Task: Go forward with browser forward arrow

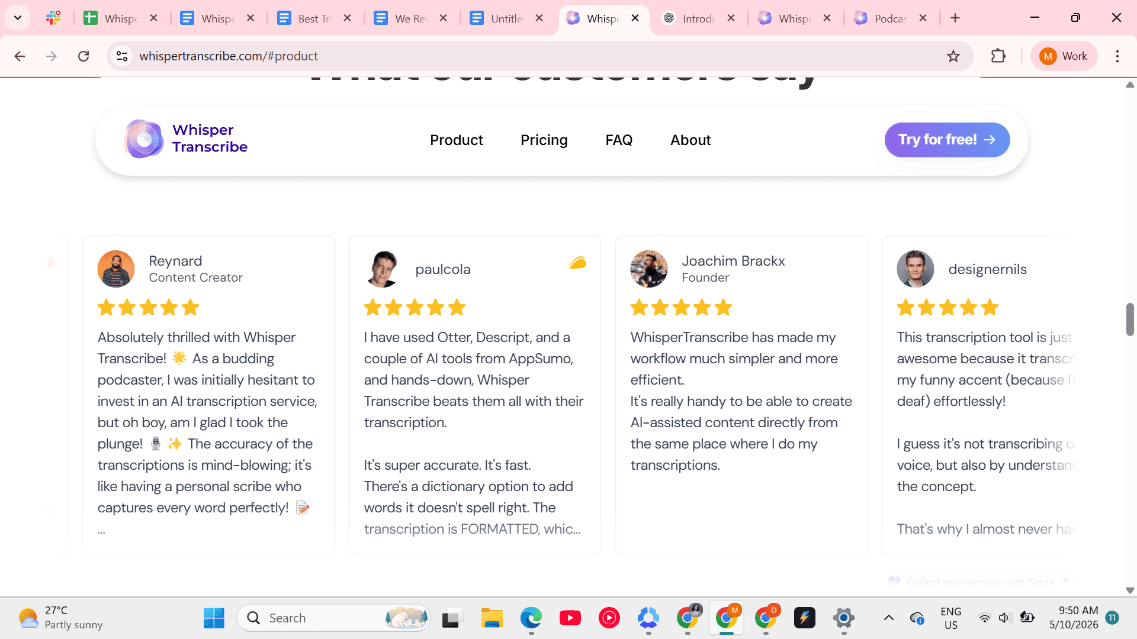Action: tap(52, 56)
